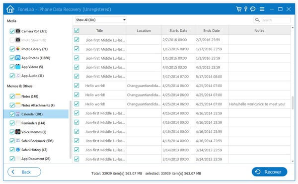This screenshot has height=184, width=298.
Task: Click the Search input field
Action: pos(272,20)
